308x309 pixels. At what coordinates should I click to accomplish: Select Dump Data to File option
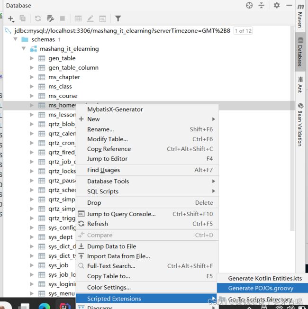click(x=111, y=246)
